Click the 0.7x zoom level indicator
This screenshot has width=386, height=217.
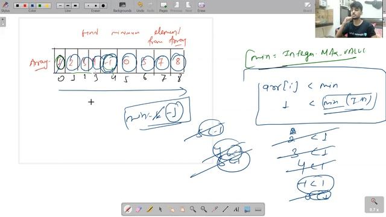[374, 205]
